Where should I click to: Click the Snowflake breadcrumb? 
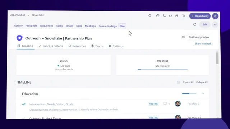click(x=38, y=15)
